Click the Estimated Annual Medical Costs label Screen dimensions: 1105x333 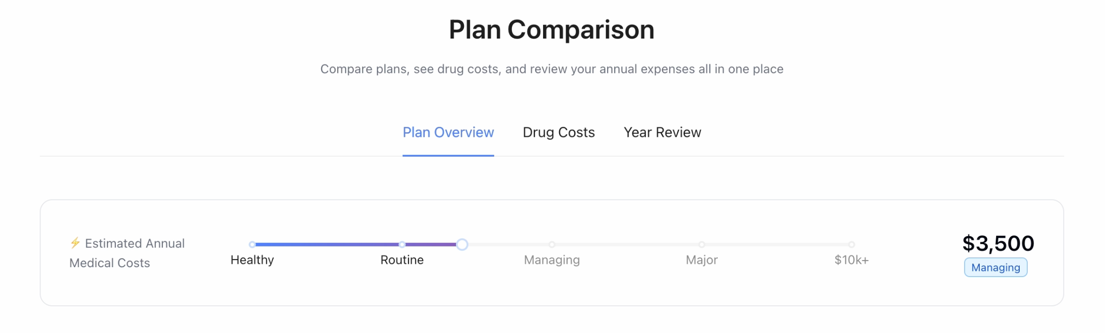(127, 253)
